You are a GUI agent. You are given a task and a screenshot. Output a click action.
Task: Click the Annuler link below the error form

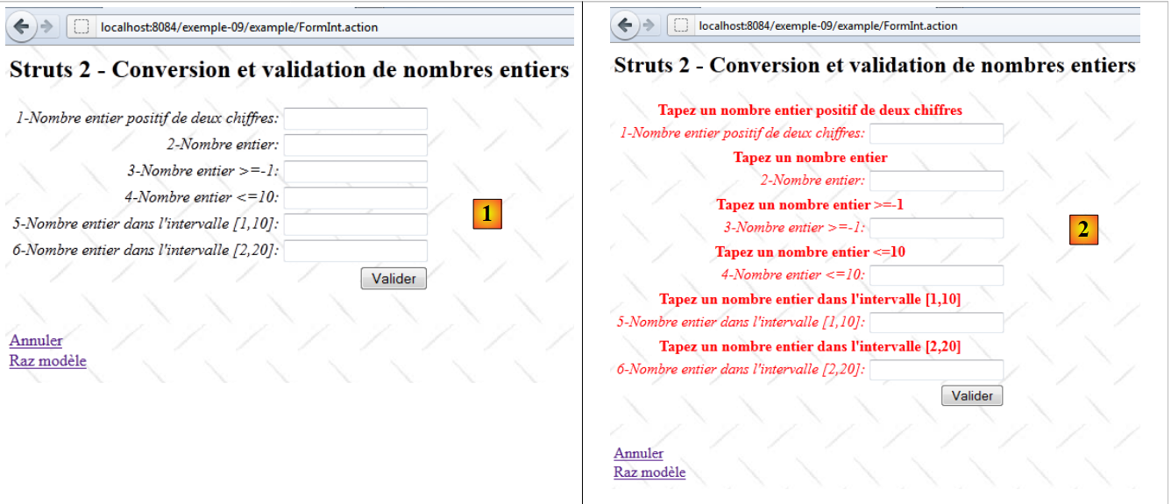pyautogui.click(x=638, y=453)
